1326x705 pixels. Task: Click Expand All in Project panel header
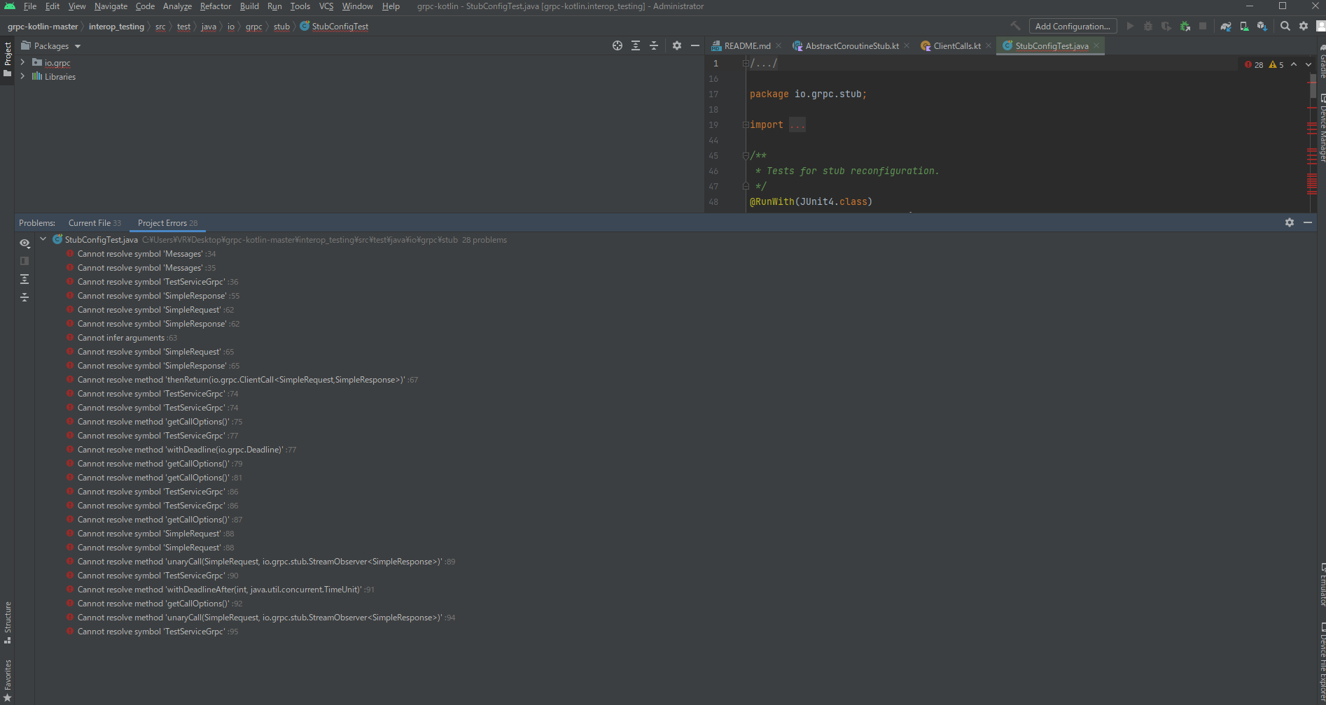(636, 45)
